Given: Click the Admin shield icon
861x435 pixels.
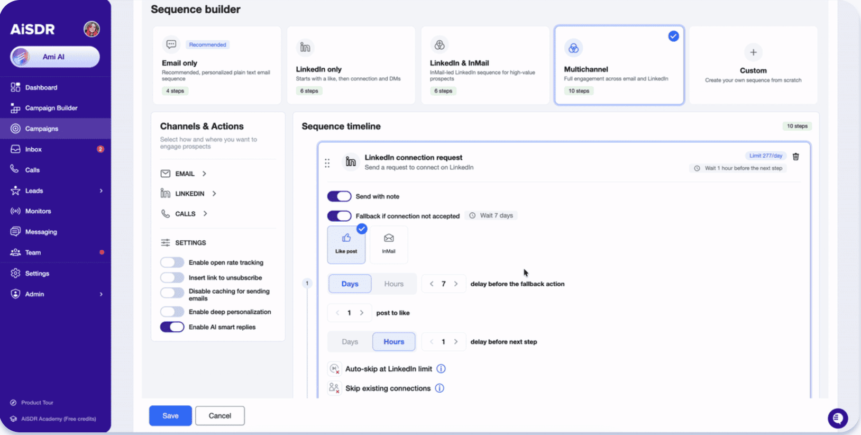Looking at the screenshot, I should tap(15, 294).
